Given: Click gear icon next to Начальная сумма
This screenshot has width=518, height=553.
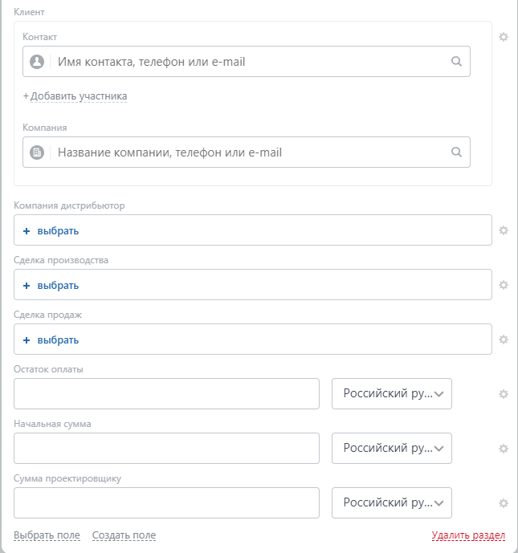Looking at the screenshot, I should 504,449.
